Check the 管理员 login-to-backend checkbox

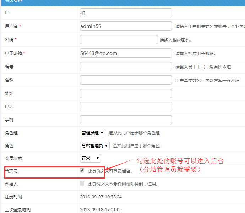pyautogui.click(x=82, y=171)
